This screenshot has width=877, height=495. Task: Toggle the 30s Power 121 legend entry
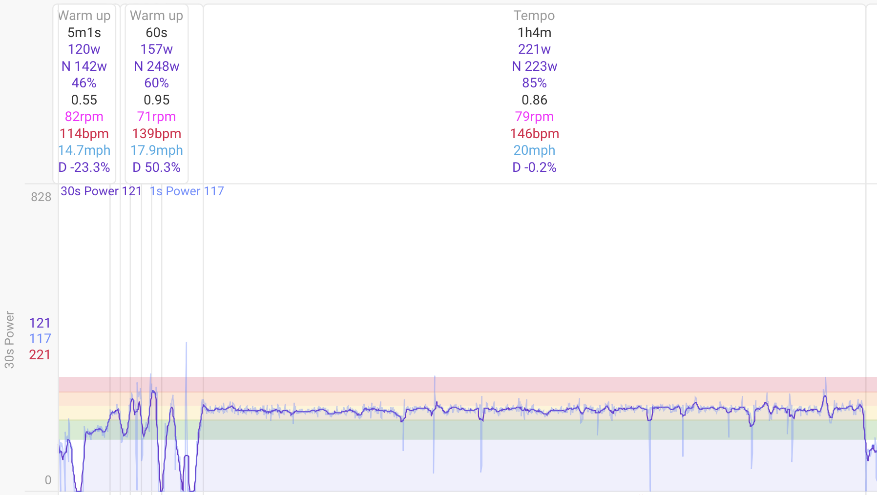pyautogui.click(x=101, y=191)
